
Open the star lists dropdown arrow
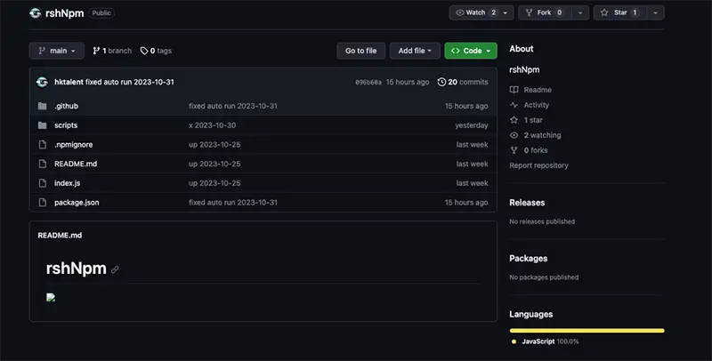(x=655, y=12)
